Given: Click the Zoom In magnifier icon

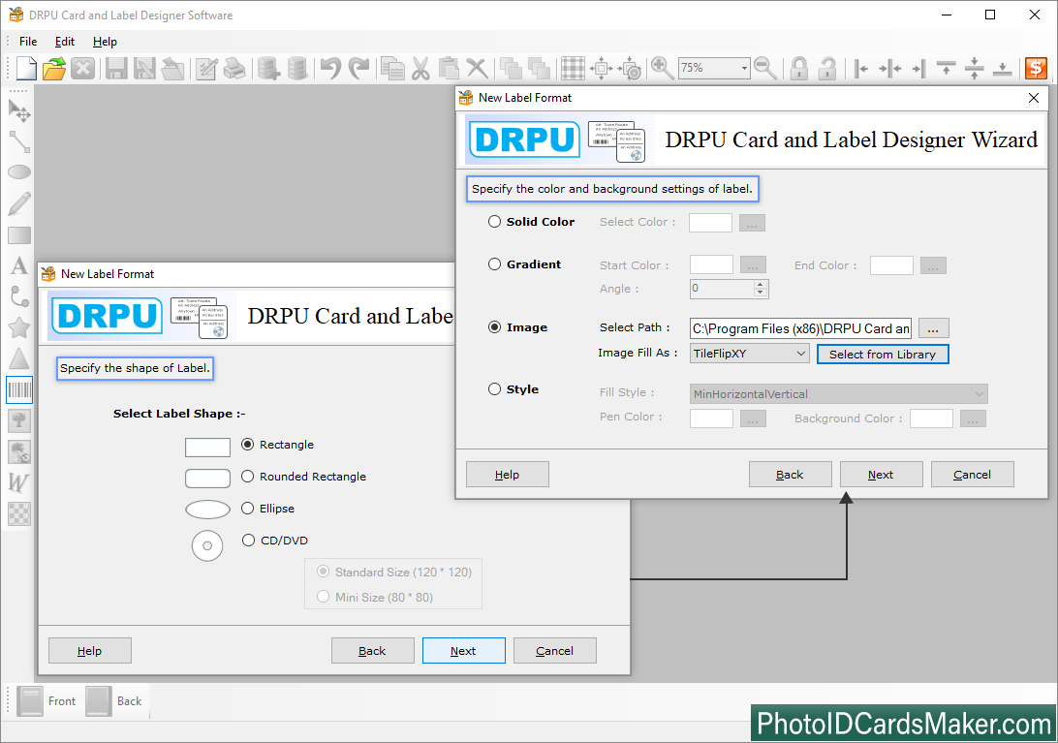Looking at the screenshot, I should tap(661, 68).
